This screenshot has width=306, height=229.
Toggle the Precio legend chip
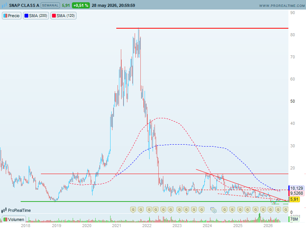point(11,16)
